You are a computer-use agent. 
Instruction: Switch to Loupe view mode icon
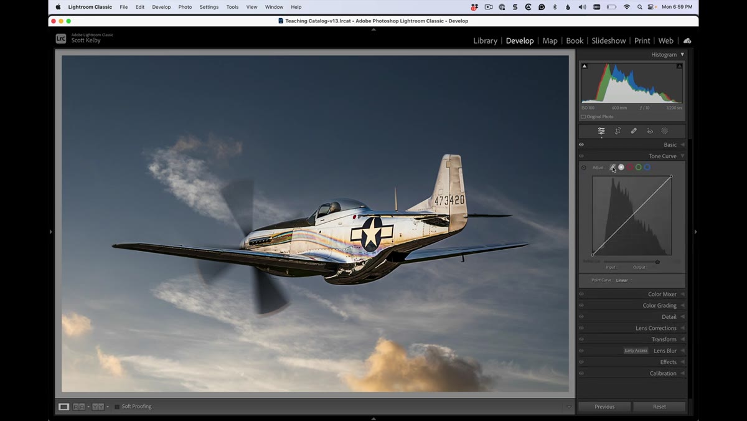tap(64, 407)
